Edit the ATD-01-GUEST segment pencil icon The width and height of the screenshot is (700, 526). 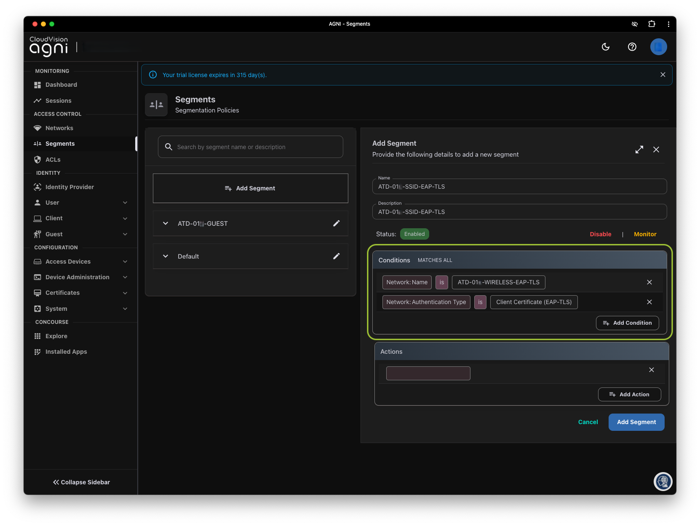[x=336, y=224]
